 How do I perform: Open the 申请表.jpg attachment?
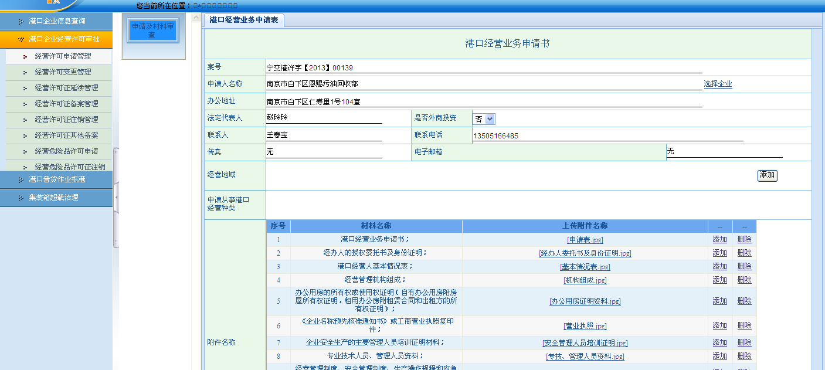click(x=585, y=240)
